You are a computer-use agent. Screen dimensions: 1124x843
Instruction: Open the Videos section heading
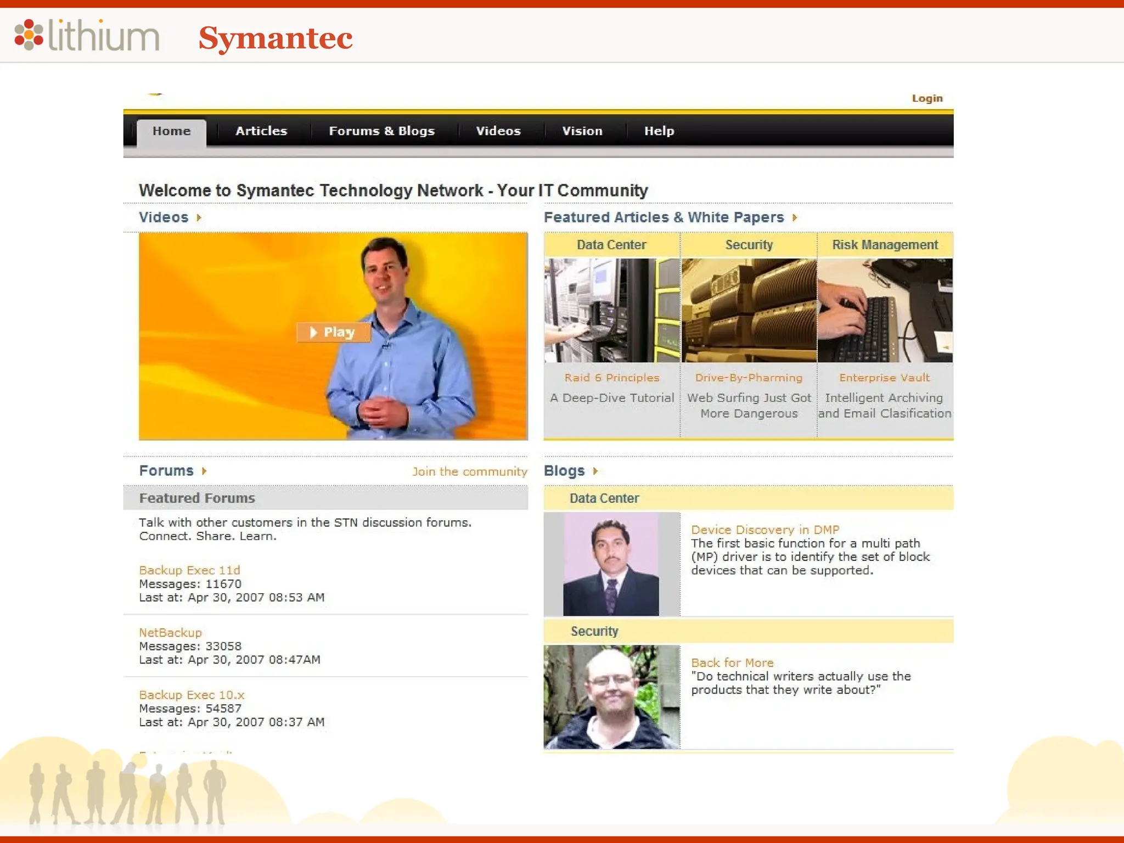(164, 217)
